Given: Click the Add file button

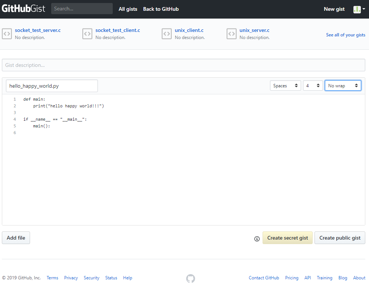Looking at the screenshot, I should click(x=16, y=238).
